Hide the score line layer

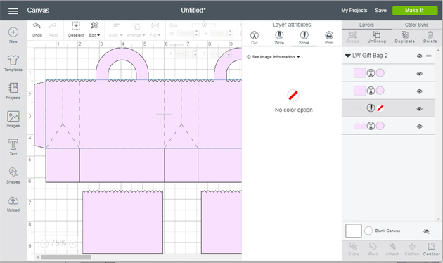point(419,109)
